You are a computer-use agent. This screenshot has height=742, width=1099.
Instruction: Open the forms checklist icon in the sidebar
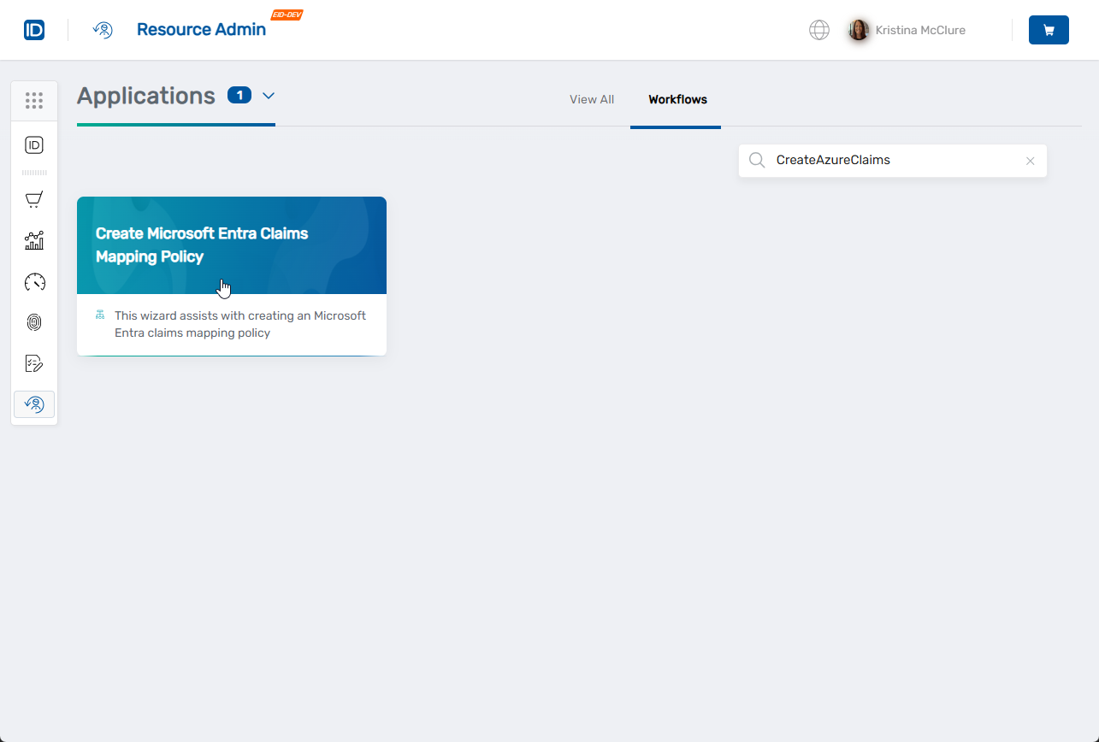(34, 363)
